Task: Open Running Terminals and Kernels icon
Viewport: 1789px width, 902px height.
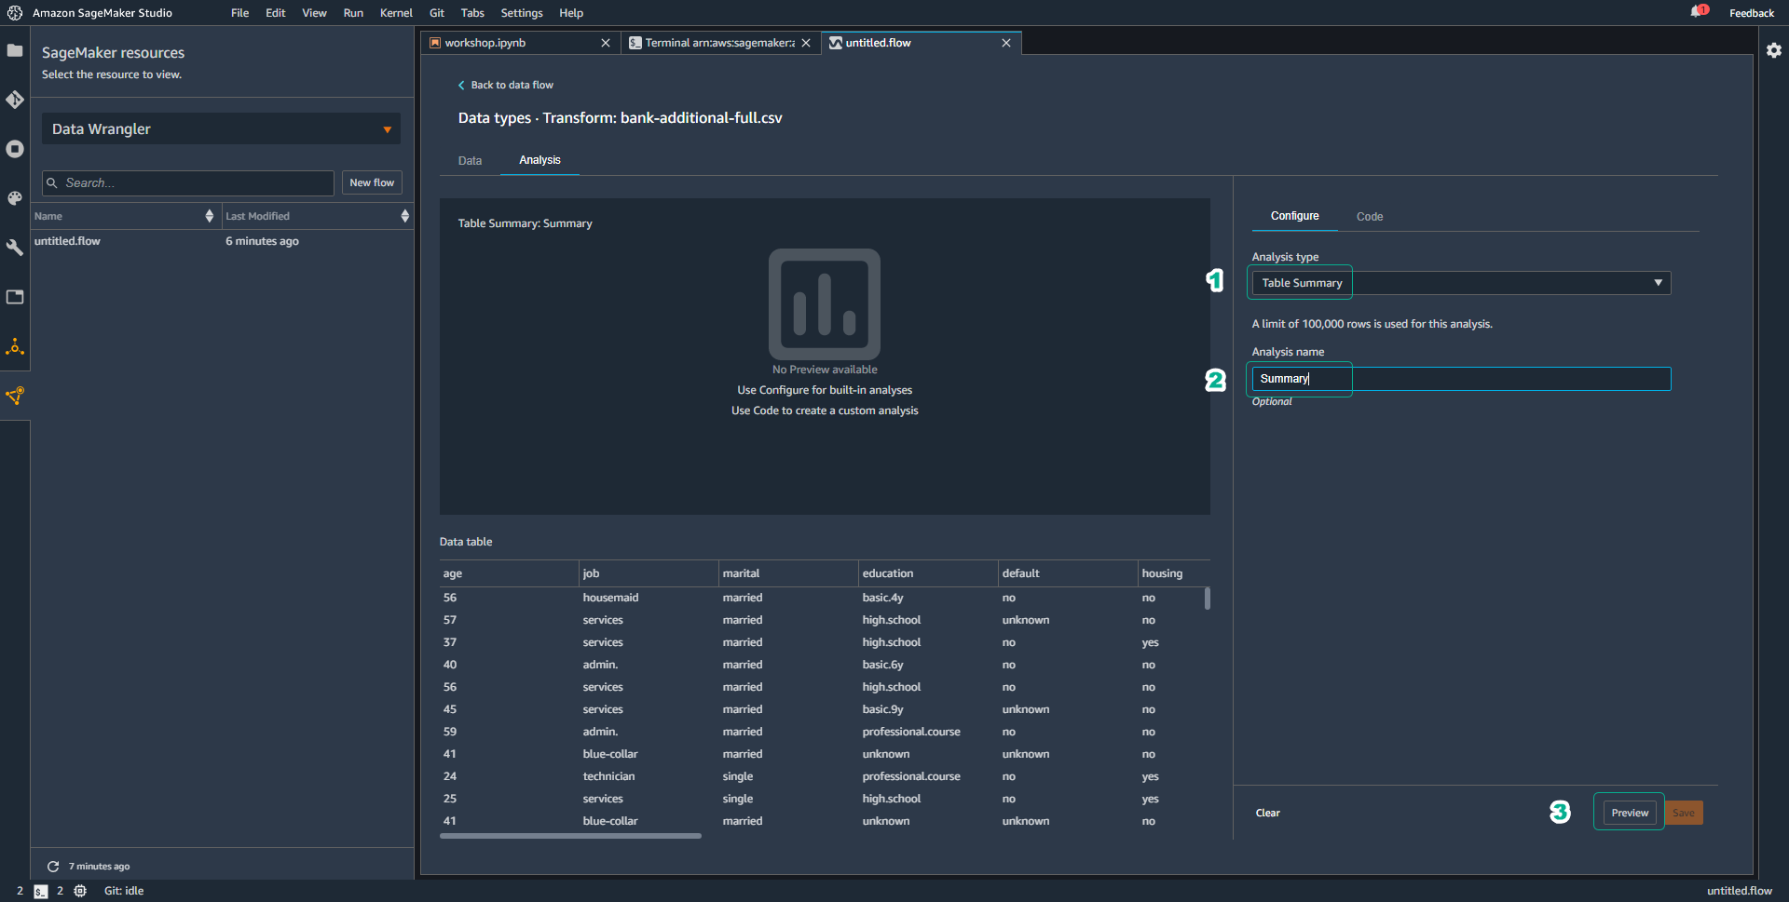Action: click(15, 149)
